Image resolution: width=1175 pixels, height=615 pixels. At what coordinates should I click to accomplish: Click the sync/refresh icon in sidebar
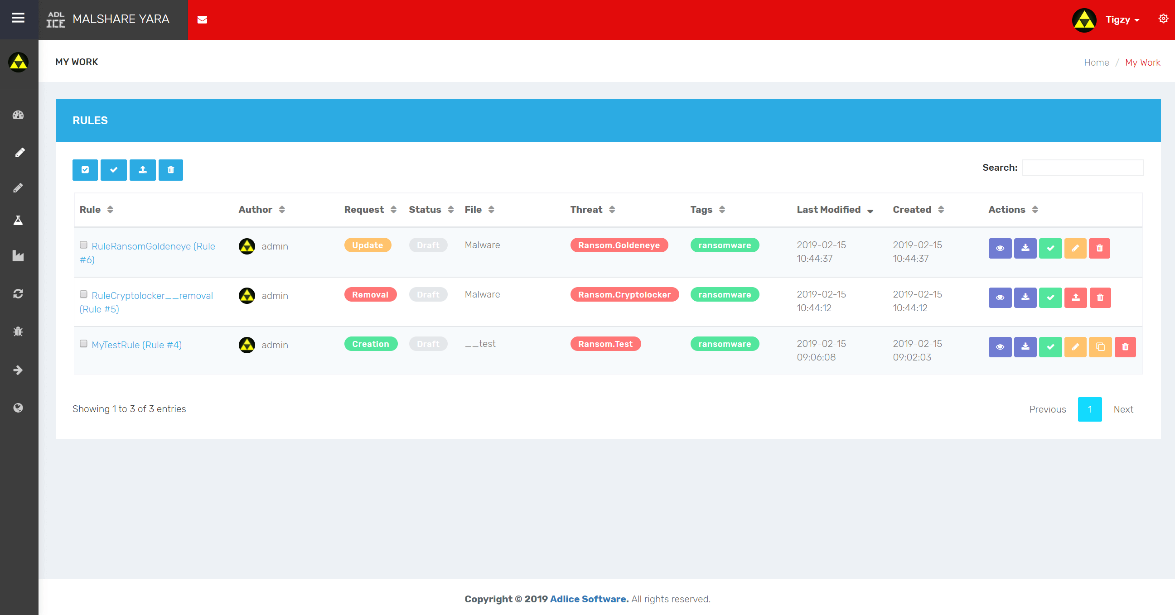pyautogui.click(x=19, y=294)
